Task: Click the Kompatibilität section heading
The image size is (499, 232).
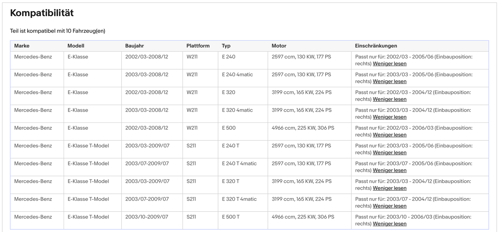Action: coord(42,13)
